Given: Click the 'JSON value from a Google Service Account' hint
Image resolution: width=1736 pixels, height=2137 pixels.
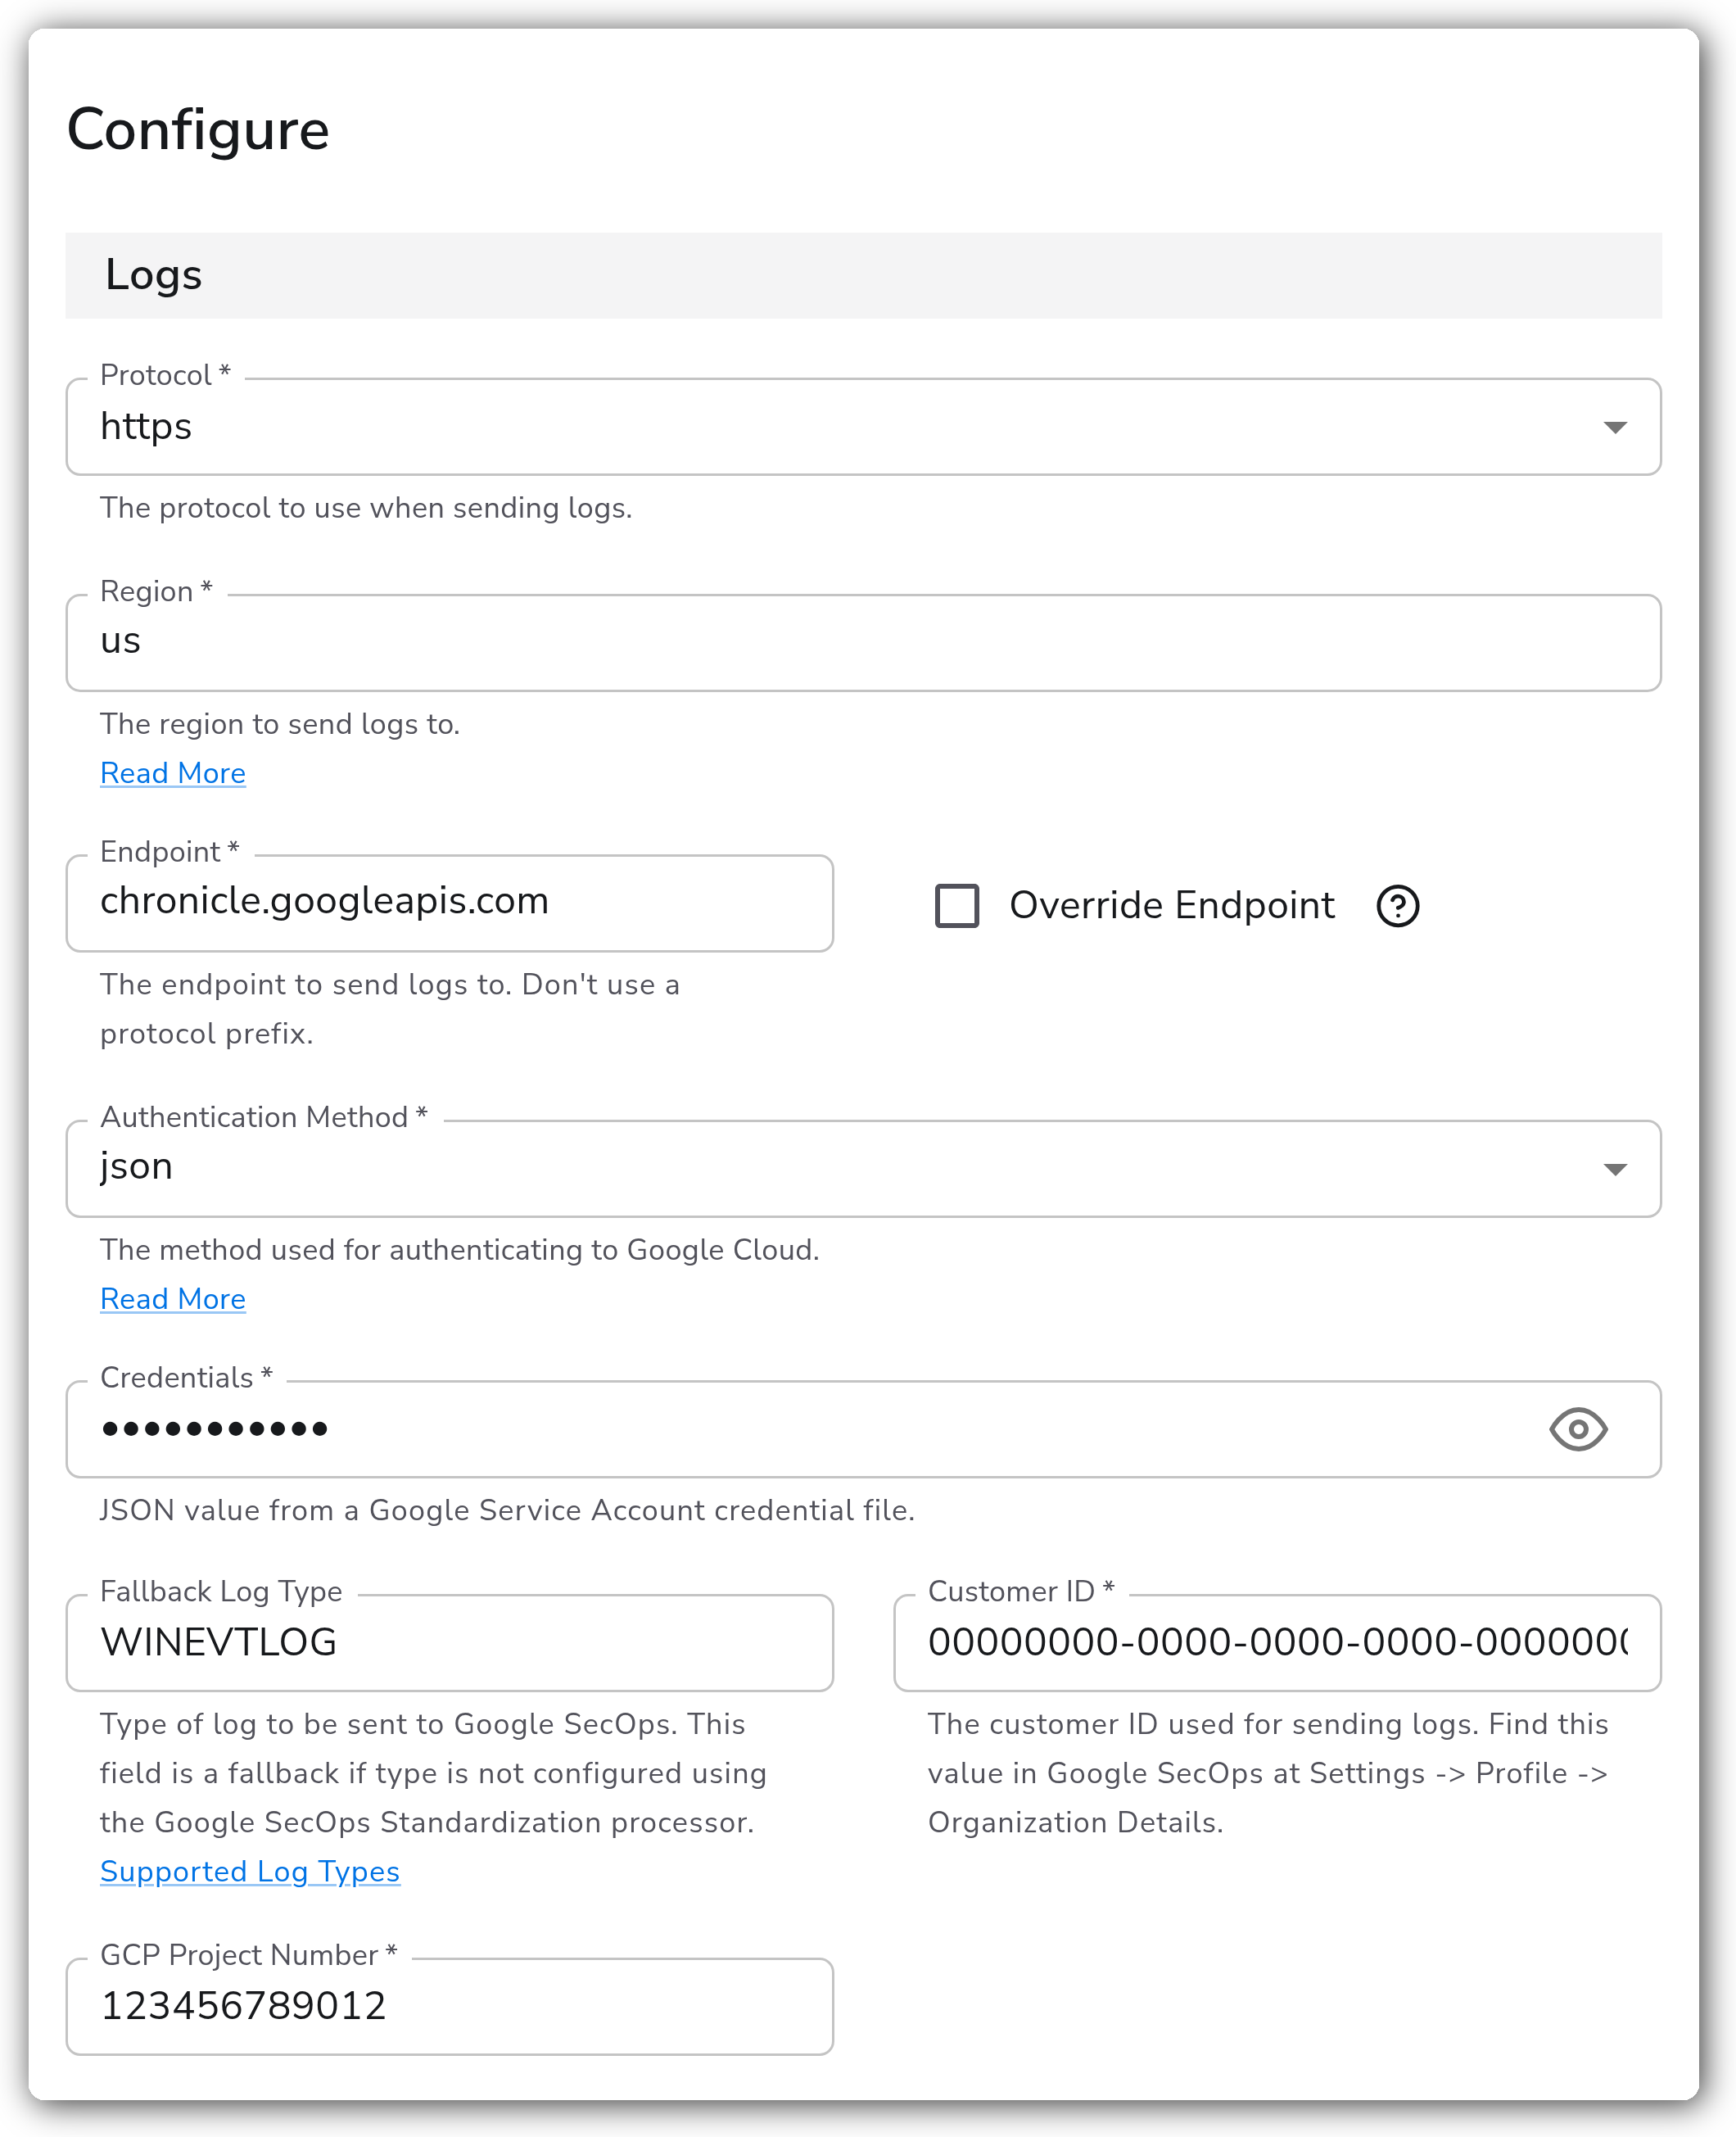Looking at the screenshot, I should point(507,1510).
